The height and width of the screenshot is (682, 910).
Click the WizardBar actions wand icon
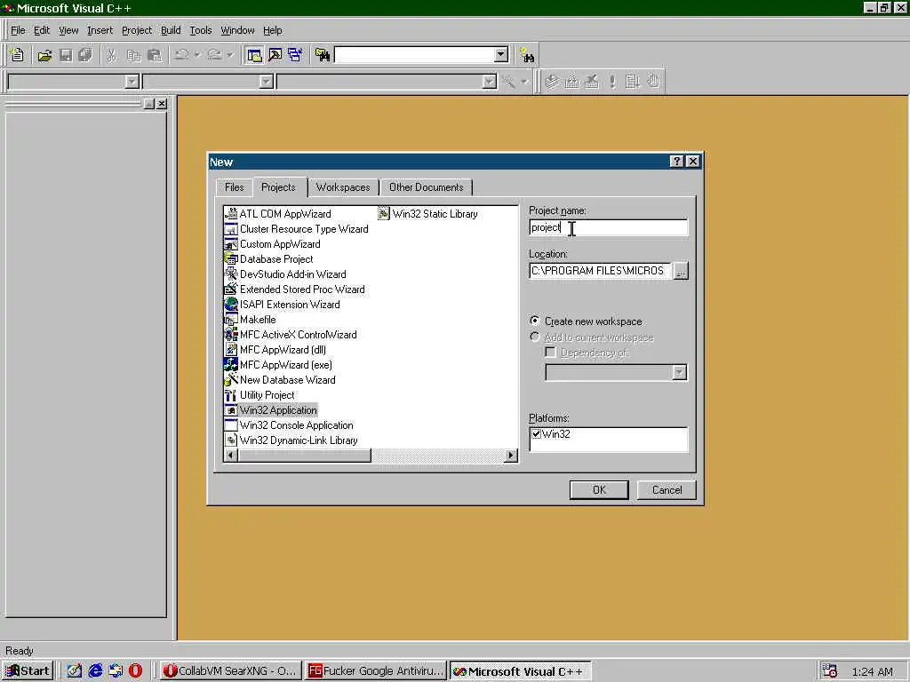tap(509, 81)
